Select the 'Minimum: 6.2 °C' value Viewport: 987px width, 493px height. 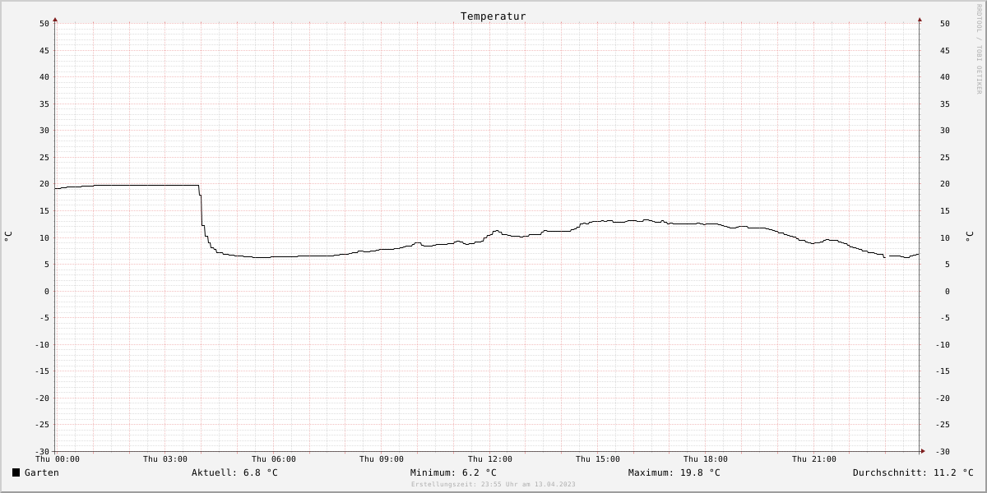pyautogui.click(x=453, y=472)
